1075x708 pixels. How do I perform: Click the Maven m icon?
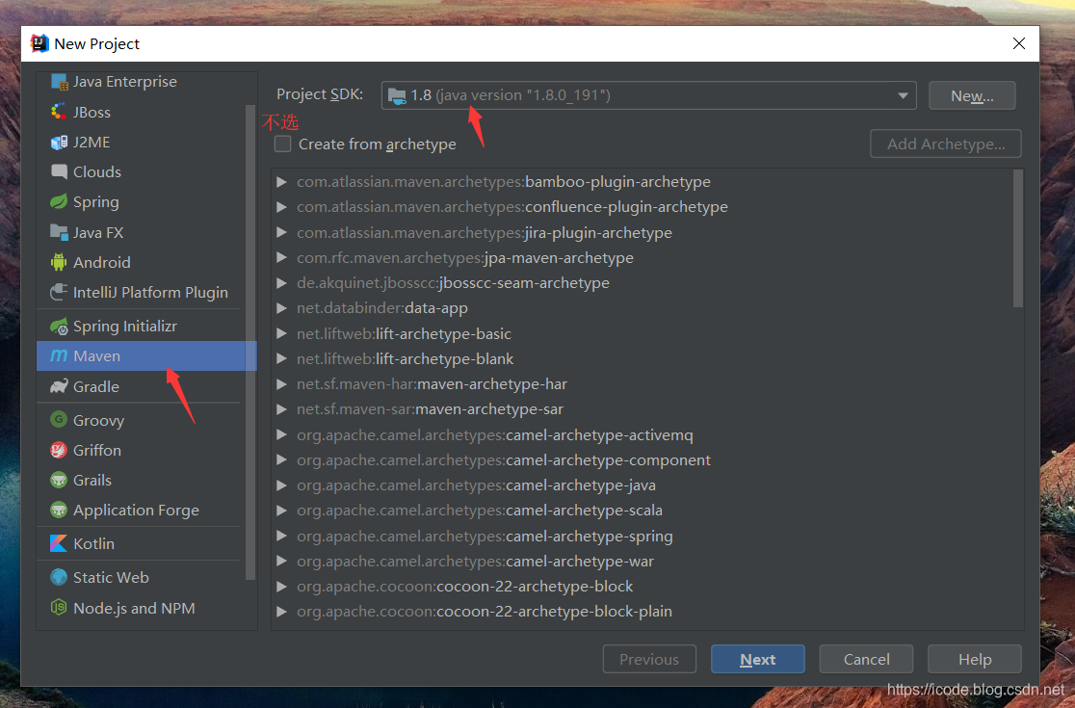[59, 355]
